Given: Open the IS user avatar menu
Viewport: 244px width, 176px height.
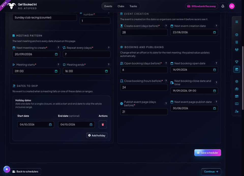Looking at the screenshot, I should [x=232, y=6].
